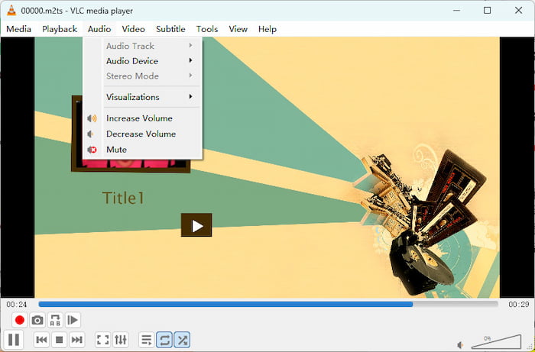Close the Audio menu from menu bar

tap(99, 29)
